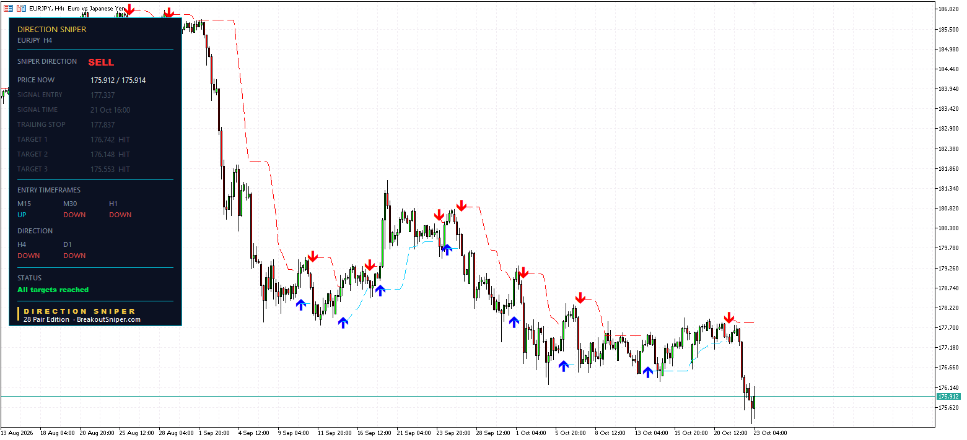The width and height of the screenshot is (967, 440).
Task: Open the depth of market icon
Action: click(x=20, y=9)
